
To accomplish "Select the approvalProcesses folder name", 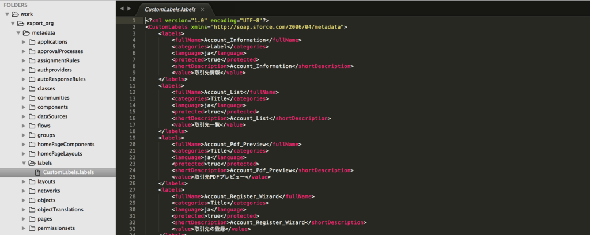I will click(60, 51).
